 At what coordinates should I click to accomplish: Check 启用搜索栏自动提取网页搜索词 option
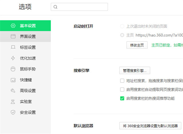tap(122, 90)
